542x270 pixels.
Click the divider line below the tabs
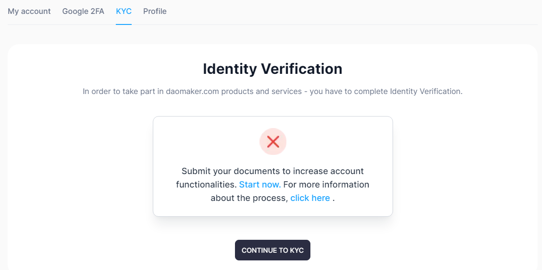(x=336, y=24)
